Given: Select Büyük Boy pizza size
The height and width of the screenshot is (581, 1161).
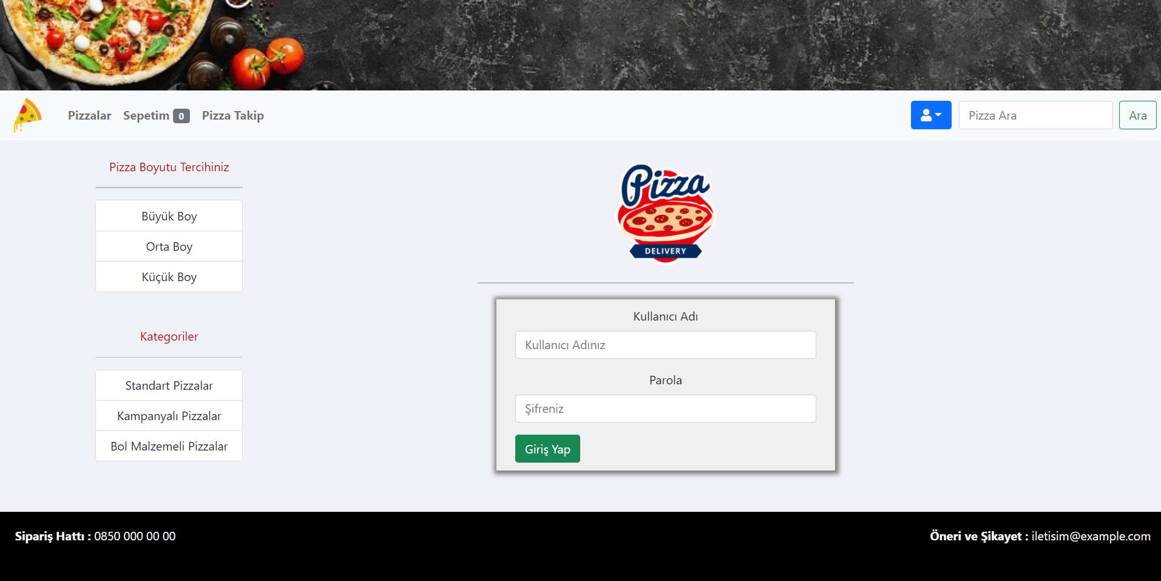Looking at the screenshot, I should point(169,216).
